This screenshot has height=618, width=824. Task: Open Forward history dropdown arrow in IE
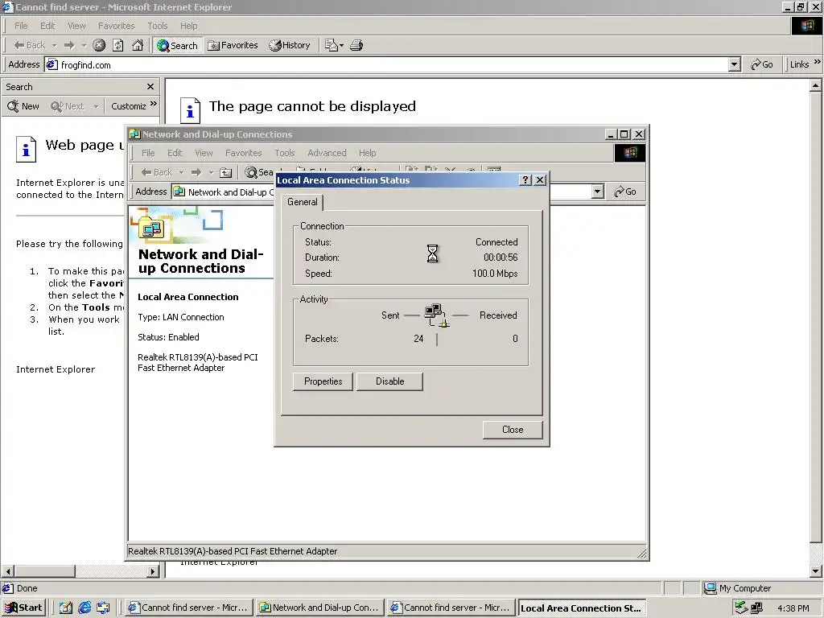pyautogui.click(x=84, y=46)
